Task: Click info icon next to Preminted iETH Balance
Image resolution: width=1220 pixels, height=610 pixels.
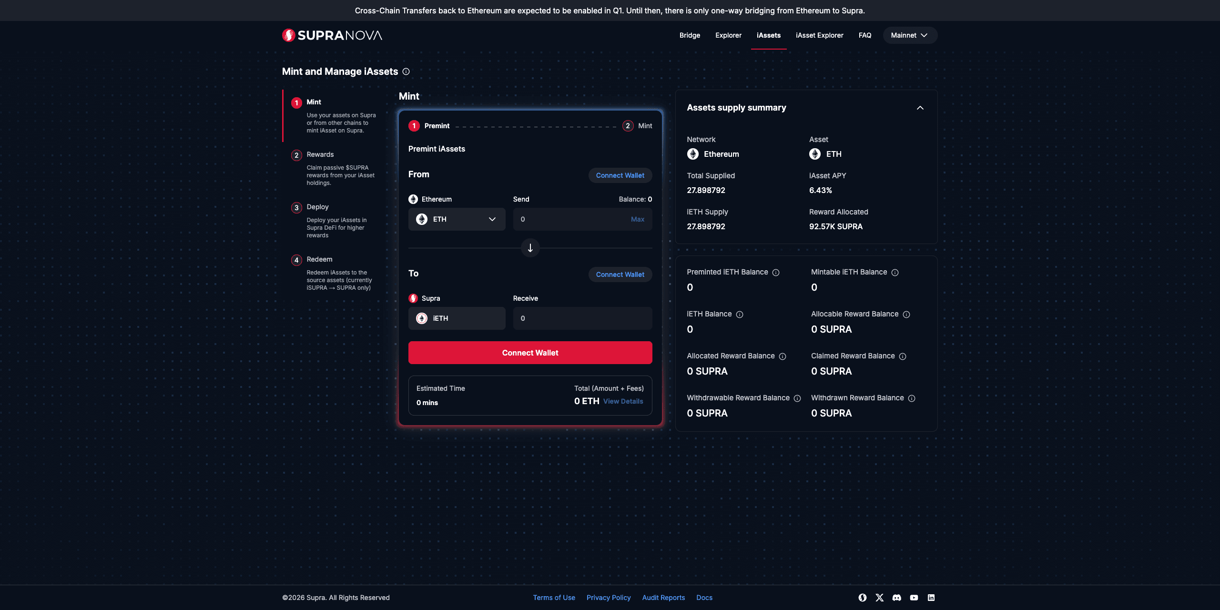Action: click(776, 273)
